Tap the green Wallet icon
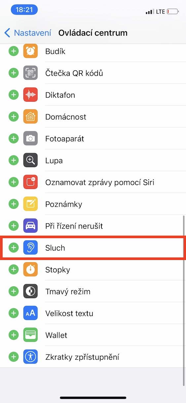 (30, 335)
